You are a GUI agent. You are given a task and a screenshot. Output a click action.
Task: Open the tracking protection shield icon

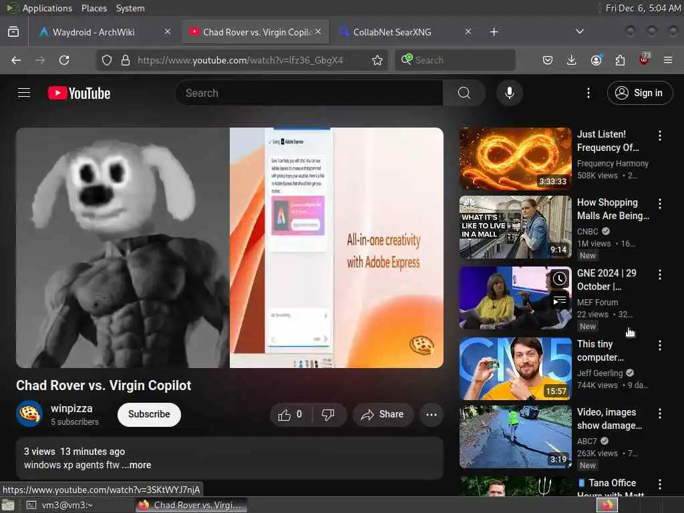(107, 60)
